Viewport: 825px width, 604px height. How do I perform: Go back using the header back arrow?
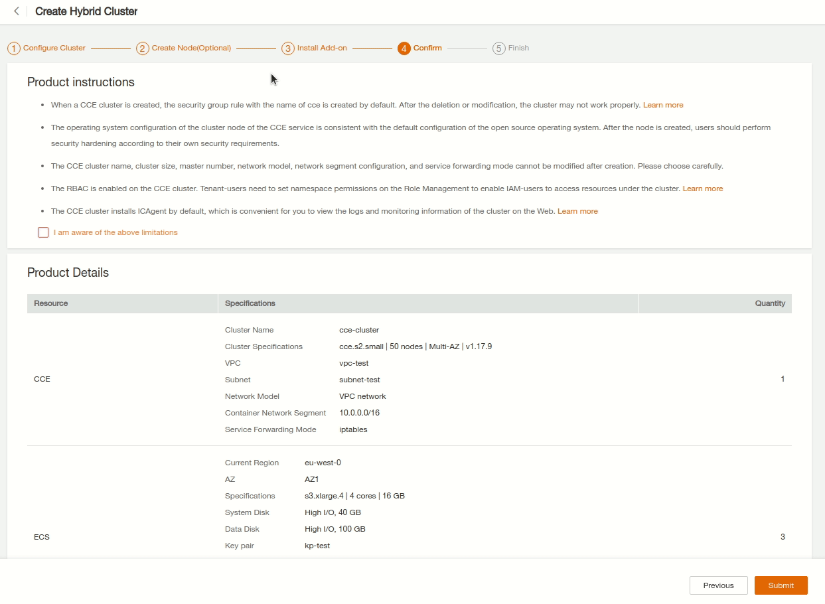pyautogui.click(x=17, y=11)
